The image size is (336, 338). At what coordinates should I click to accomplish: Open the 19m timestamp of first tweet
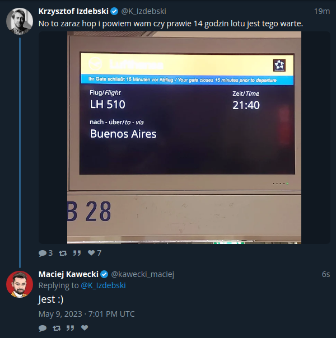point(322,11)
